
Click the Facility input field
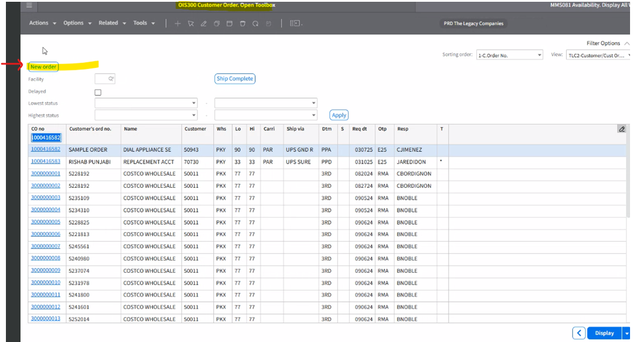click(105, 79)
